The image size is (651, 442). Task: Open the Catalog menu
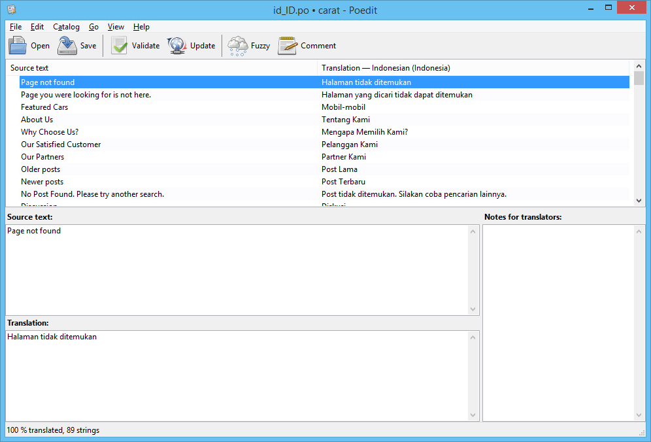(66, 27)
